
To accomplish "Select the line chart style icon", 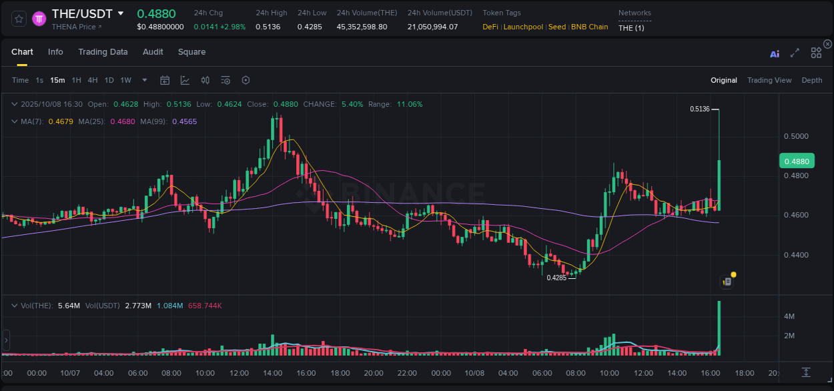I will pos(185,79).
